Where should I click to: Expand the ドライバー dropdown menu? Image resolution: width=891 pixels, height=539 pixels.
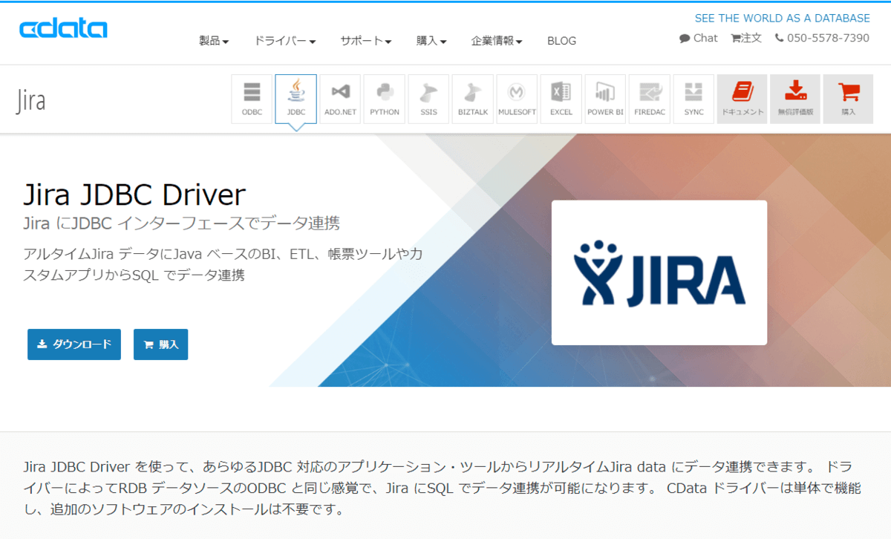click(x=285, y=41)
